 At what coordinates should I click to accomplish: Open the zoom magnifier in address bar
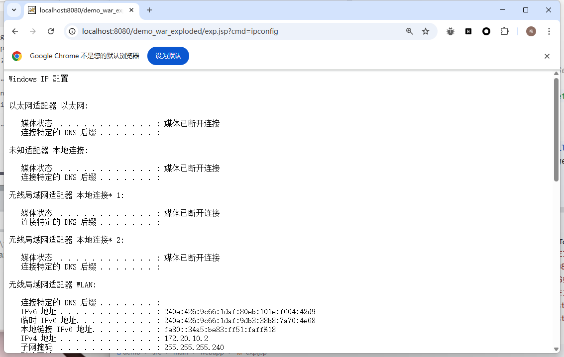point(409,31)
